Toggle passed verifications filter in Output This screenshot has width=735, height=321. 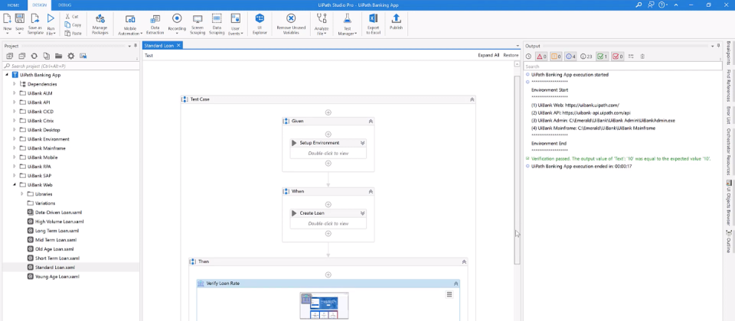point(603,57)
